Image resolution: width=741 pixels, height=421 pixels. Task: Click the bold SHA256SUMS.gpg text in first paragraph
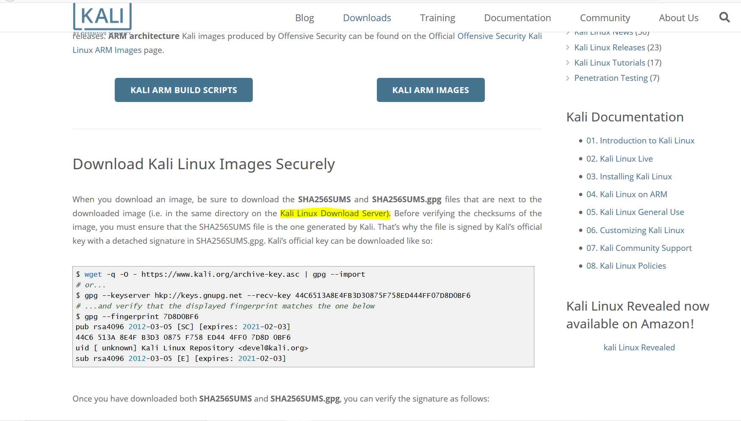click(x=406, y=199)
